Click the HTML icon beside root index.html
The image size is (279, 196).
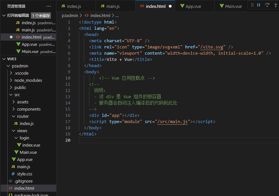point(11,188)
